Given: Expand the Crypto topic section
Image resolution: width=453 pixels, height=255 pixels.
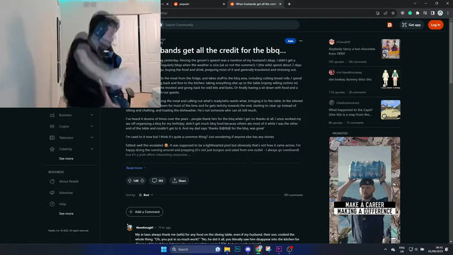Looking at the screenshot, I should point(92,126).
